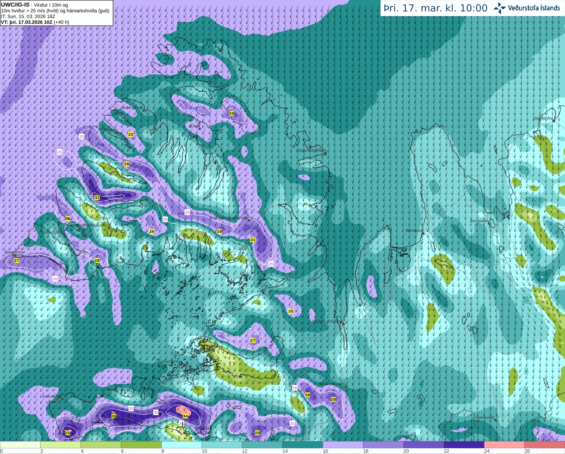The height and width of the screenshot is (454, 565).
Task: Click the Veðurstofa Íslands logo emblem
Action: coord(500,8)
